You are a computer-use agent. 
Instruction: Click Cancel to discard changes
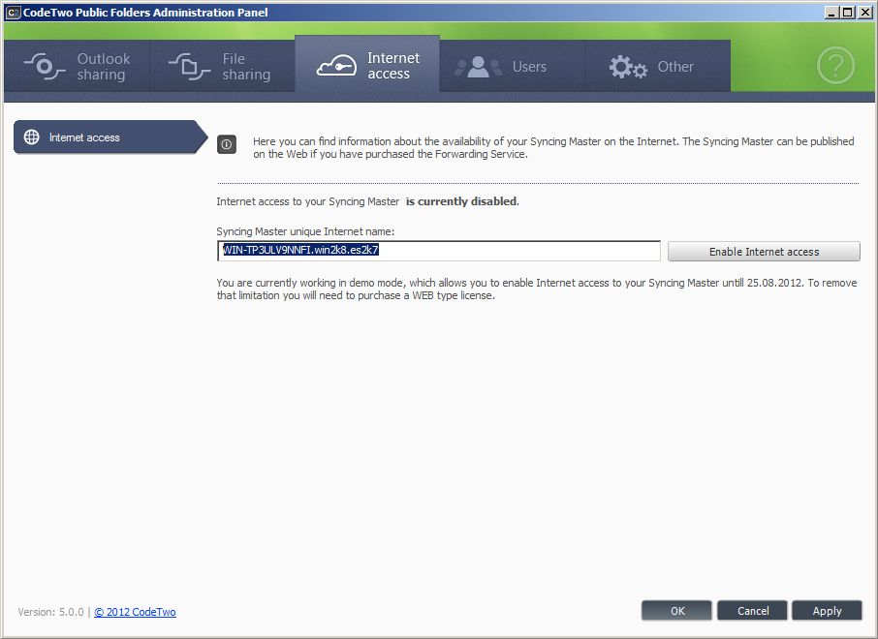[753, 611]
